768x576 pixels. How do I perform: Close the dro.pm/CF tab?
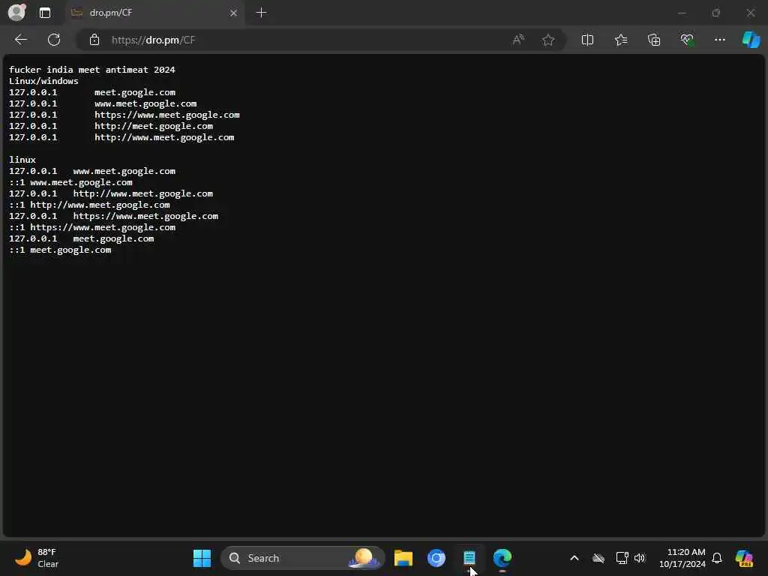coord(234,13)
